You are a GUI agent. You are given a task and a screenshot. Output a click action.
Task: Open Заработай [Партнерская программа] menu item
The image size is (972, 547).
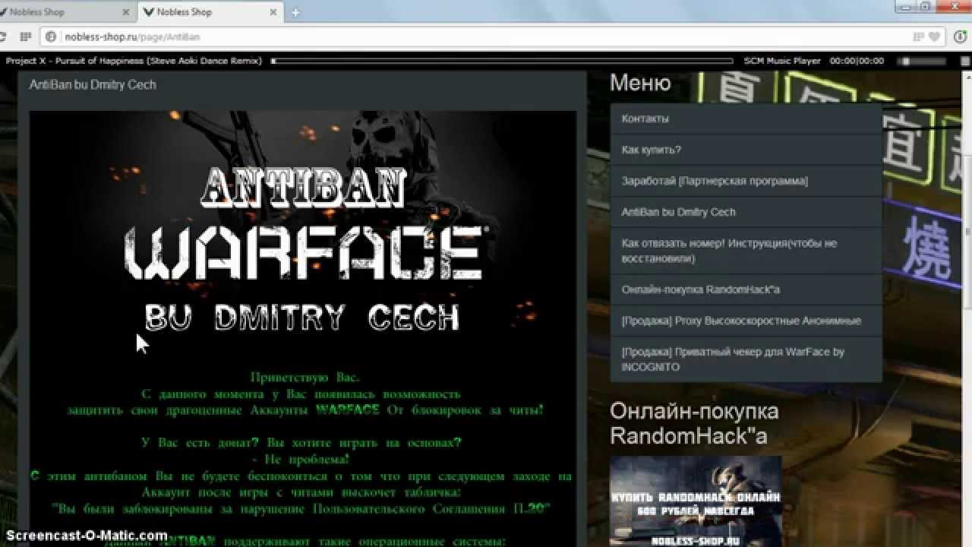(746, 181)
